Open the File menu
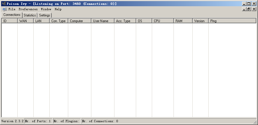This screenshot has width=258, height=125. tap(12, 9)
